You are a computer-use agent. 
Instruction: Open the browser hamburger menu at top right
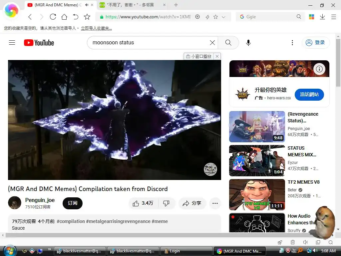(x=334, y=17)
